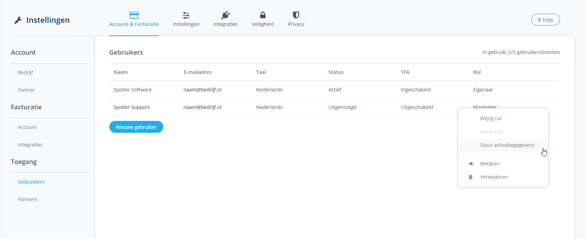Image resolution: width=586 pixels, height=239 pixels.
Task: Click the credit card Account & Facturatie icon
Action: (134, 15)
